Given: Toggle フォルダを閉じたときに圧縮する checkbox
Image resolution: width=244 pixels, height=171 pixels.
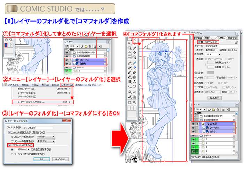Looking at the screenshot, I should (9, 132).
